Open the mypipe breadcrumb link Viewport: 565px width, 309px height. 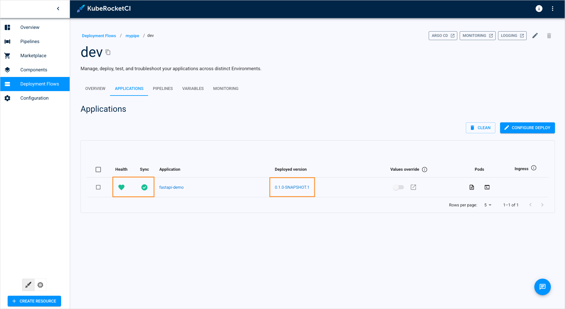(x=132, y=35)
